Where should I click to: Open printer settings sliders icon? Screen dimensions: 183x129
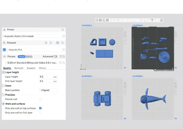[63, 29]
